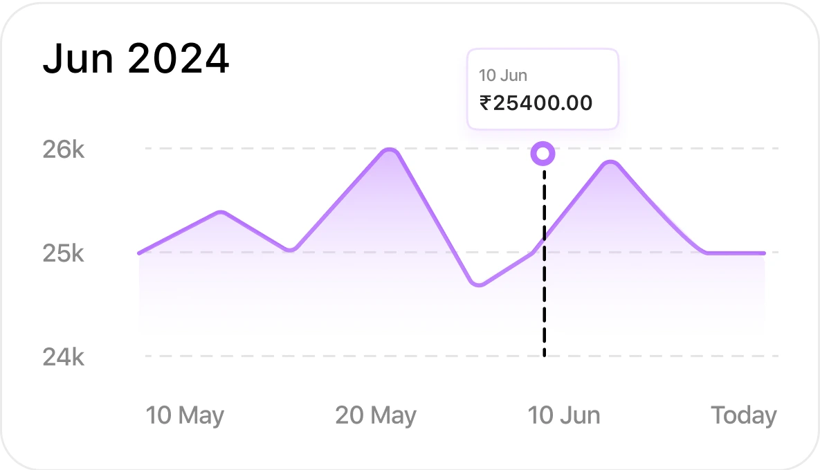Click the Today axis label
The width and height of the screenshot is (820, 470).
(x=744, y=415)
